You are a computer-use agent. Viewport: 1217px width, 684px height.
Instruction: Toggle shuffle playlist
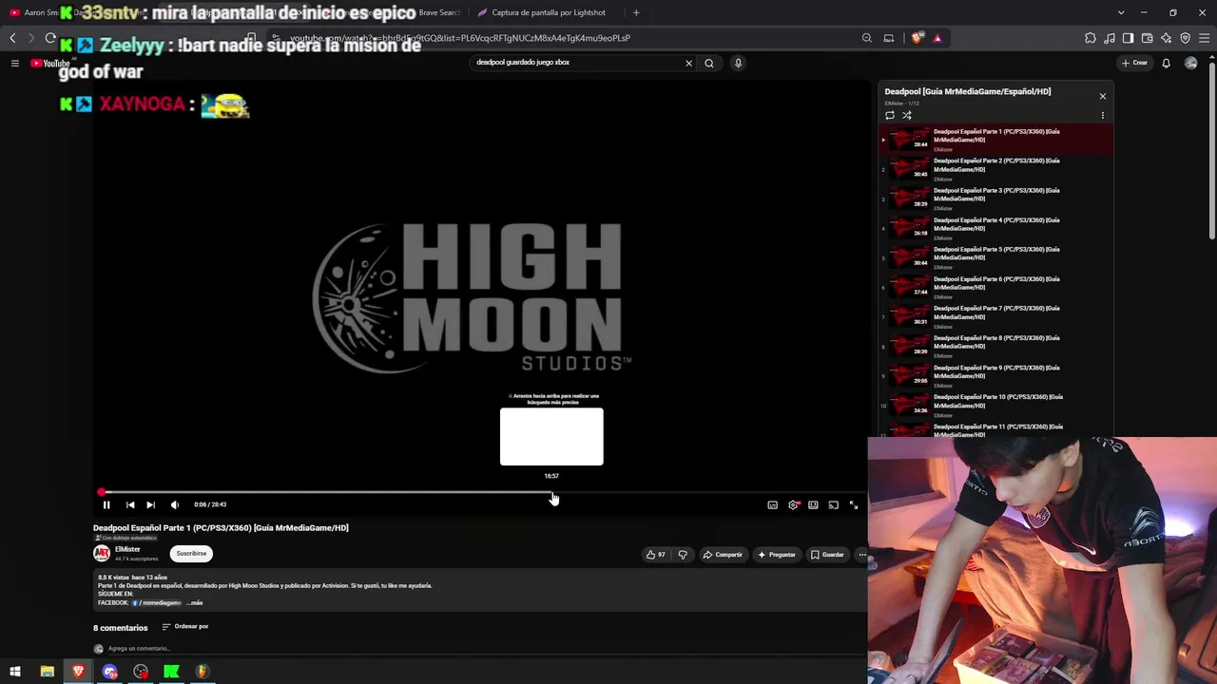tap(907, 116)
